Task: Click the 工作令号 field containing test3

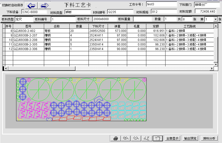Action: pos(161,4)
